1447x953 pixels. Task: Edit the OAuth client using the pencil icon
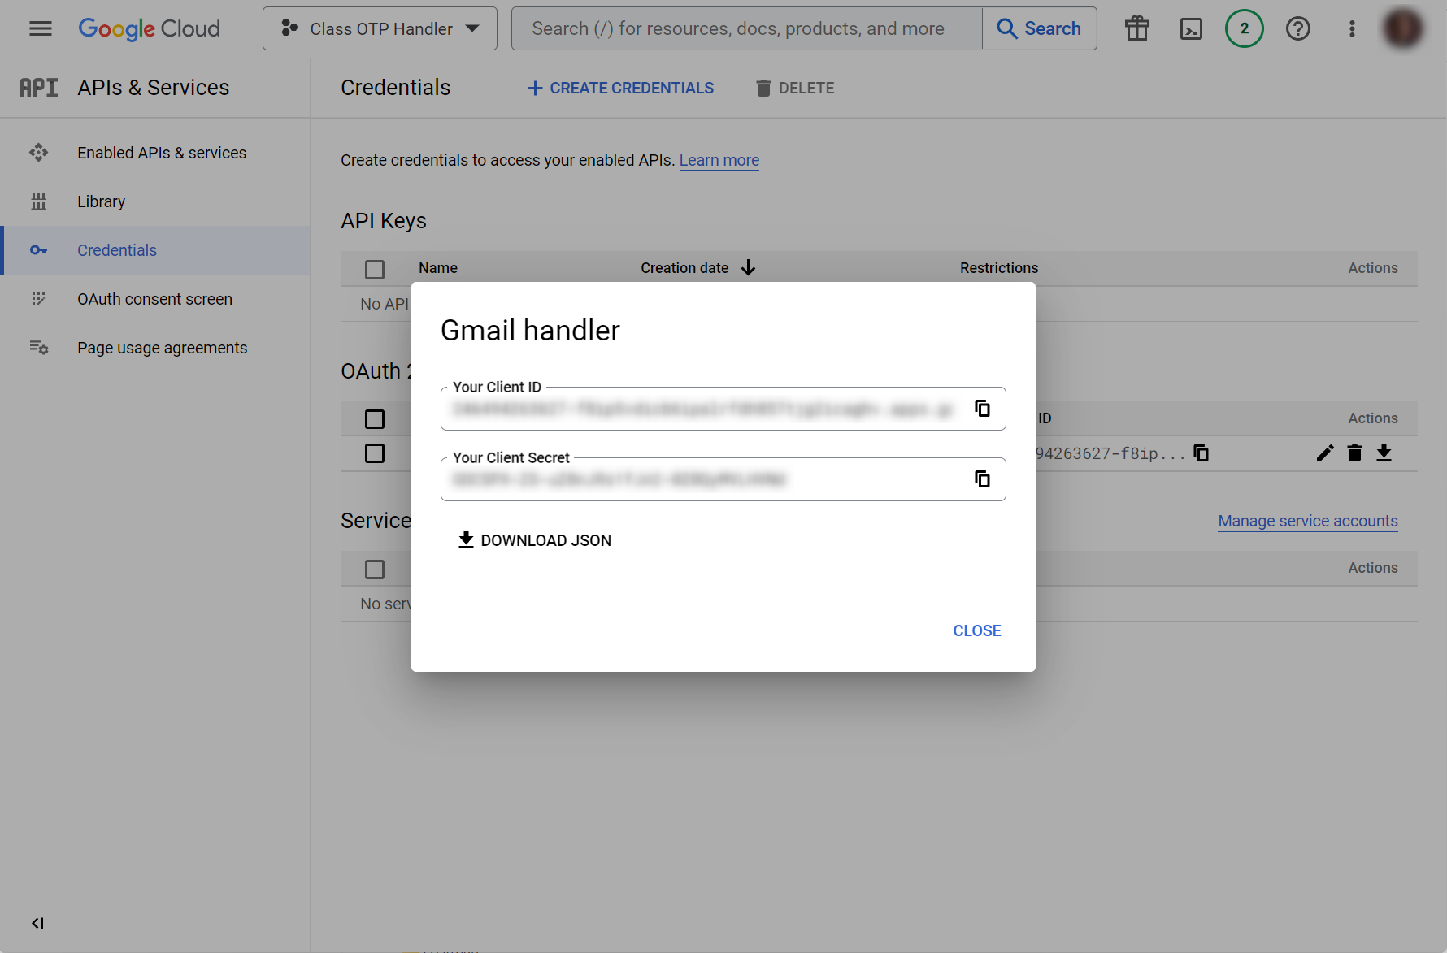(x=1324, y=453)
